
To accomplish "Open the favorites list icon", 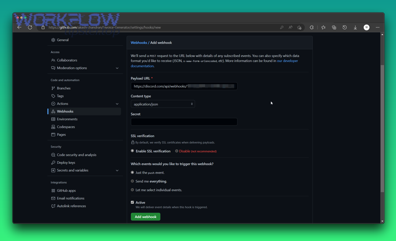I will (x=323, y=27).
